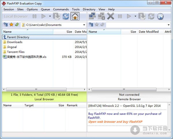Image resolution: width=173 pixels, height=139 pixels.
Task: Open the View menu
Action: coord(102,10)
